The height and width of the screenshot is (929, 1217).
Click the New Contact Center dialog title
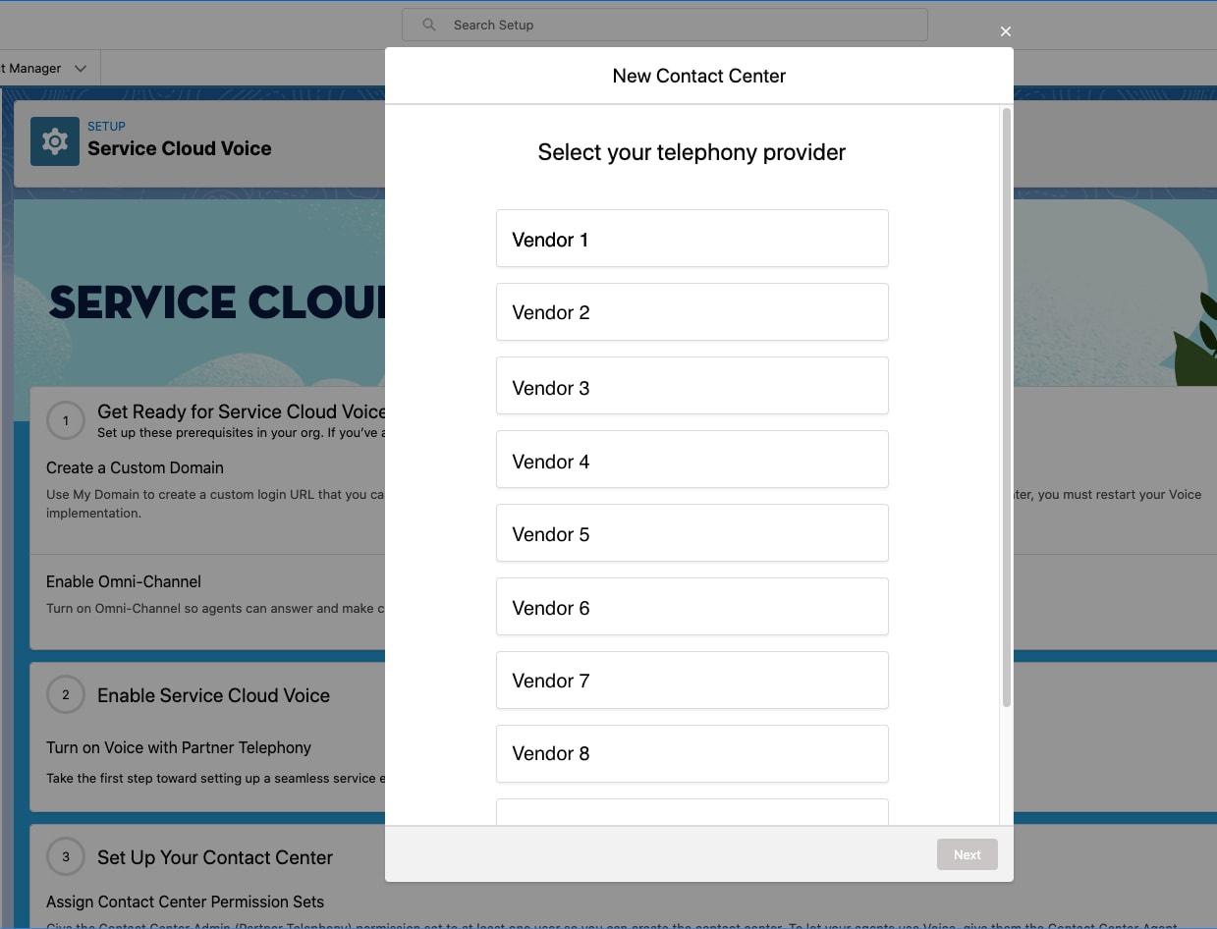[x=699, y=76]
